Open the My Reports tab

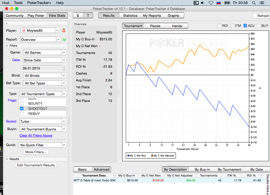click(x=152, y=15)
